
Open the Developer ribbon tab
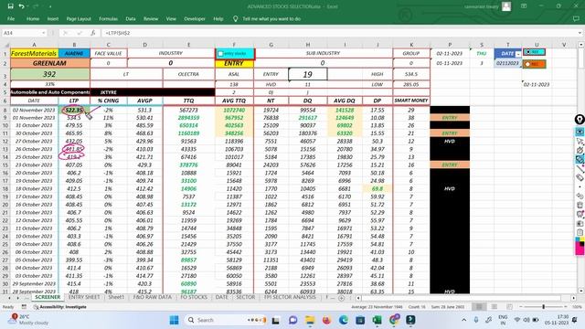[x=195, y=18]
